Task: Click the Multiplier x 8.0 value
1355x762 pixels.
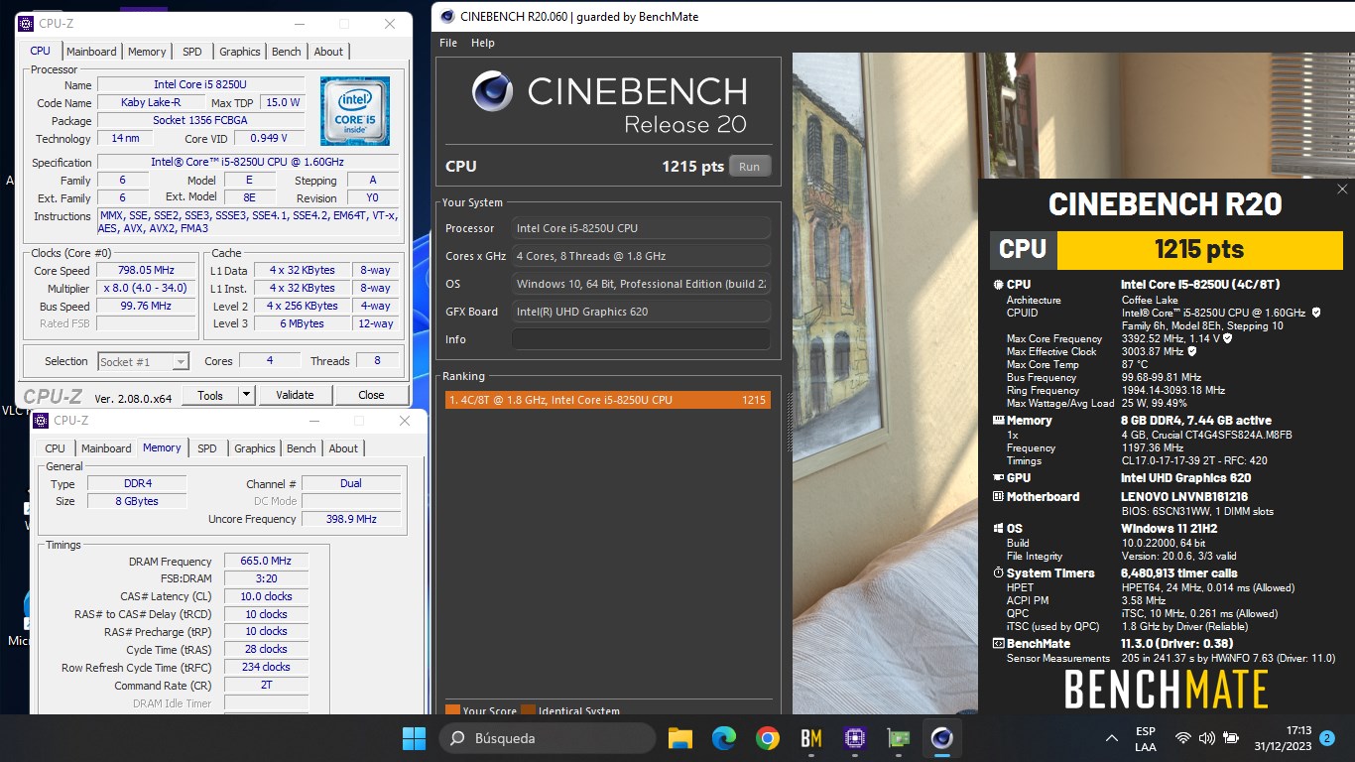Action: pyautogui.click(x=146, y=289)
